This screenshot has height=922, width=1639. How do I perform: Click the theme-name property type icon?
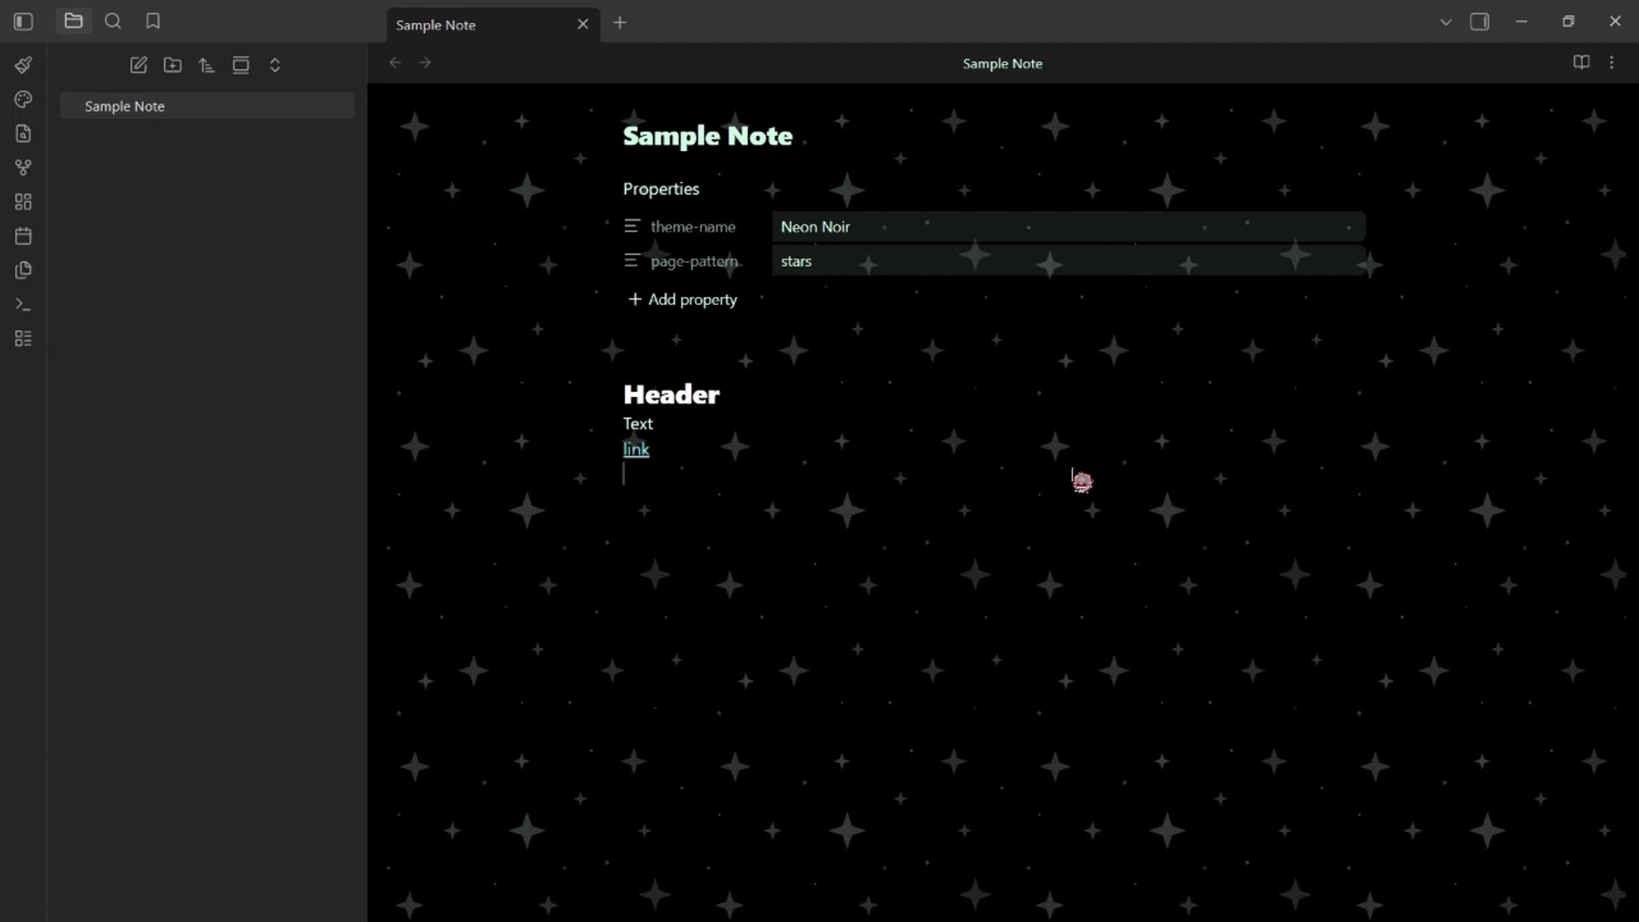[x=632, y=226]
